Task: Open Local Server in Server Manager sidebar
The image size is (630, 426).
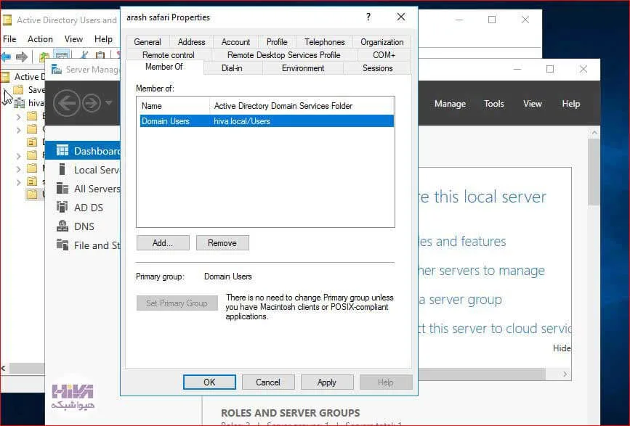Action: coord(89,170)
